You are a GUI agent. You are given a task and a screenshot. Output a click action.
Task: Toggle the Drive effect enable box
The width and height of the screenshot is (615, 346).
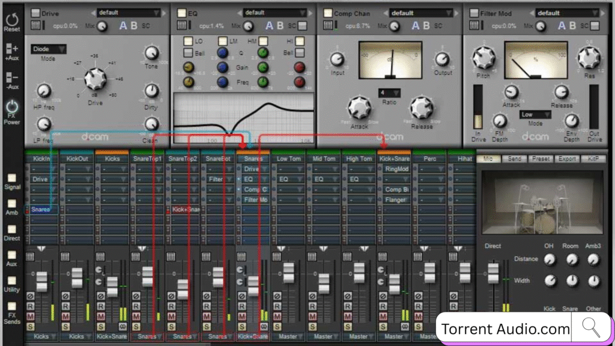pos(35,13)
